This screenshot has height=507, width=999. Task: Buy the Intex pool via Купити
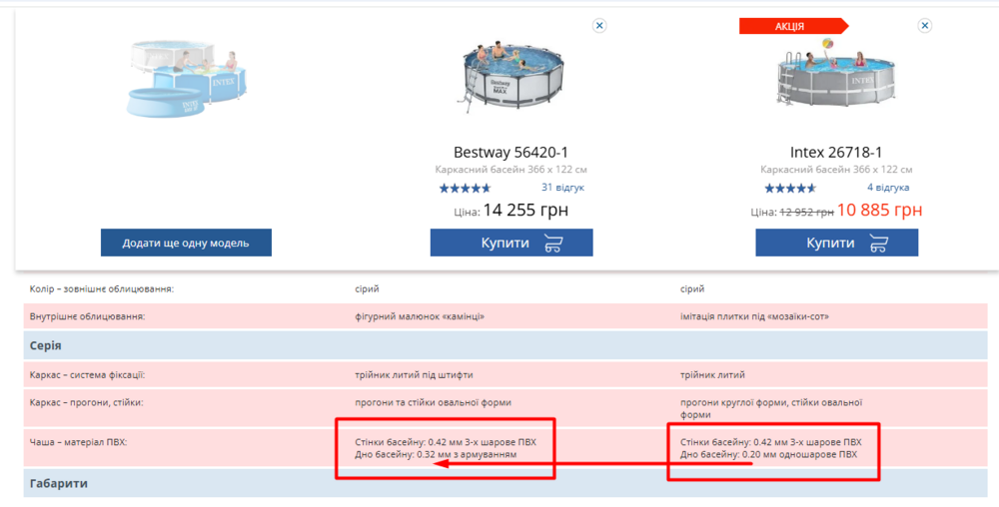pyautogui.click(x=837, y=243)
